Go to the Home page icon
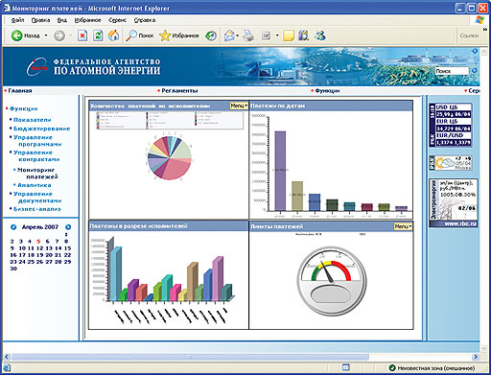491x375 pixels. [x=113, y=35]
